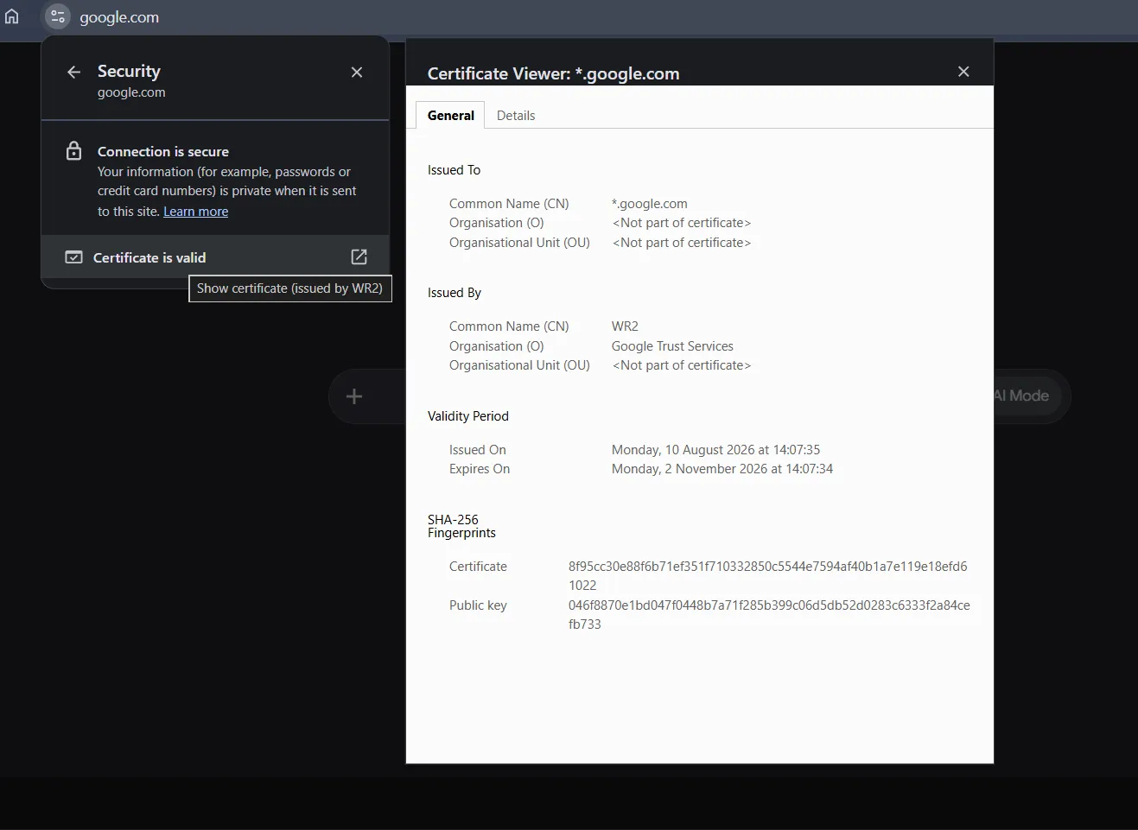
Task: Click the google.com address bar text
Action: coord(119,17)
